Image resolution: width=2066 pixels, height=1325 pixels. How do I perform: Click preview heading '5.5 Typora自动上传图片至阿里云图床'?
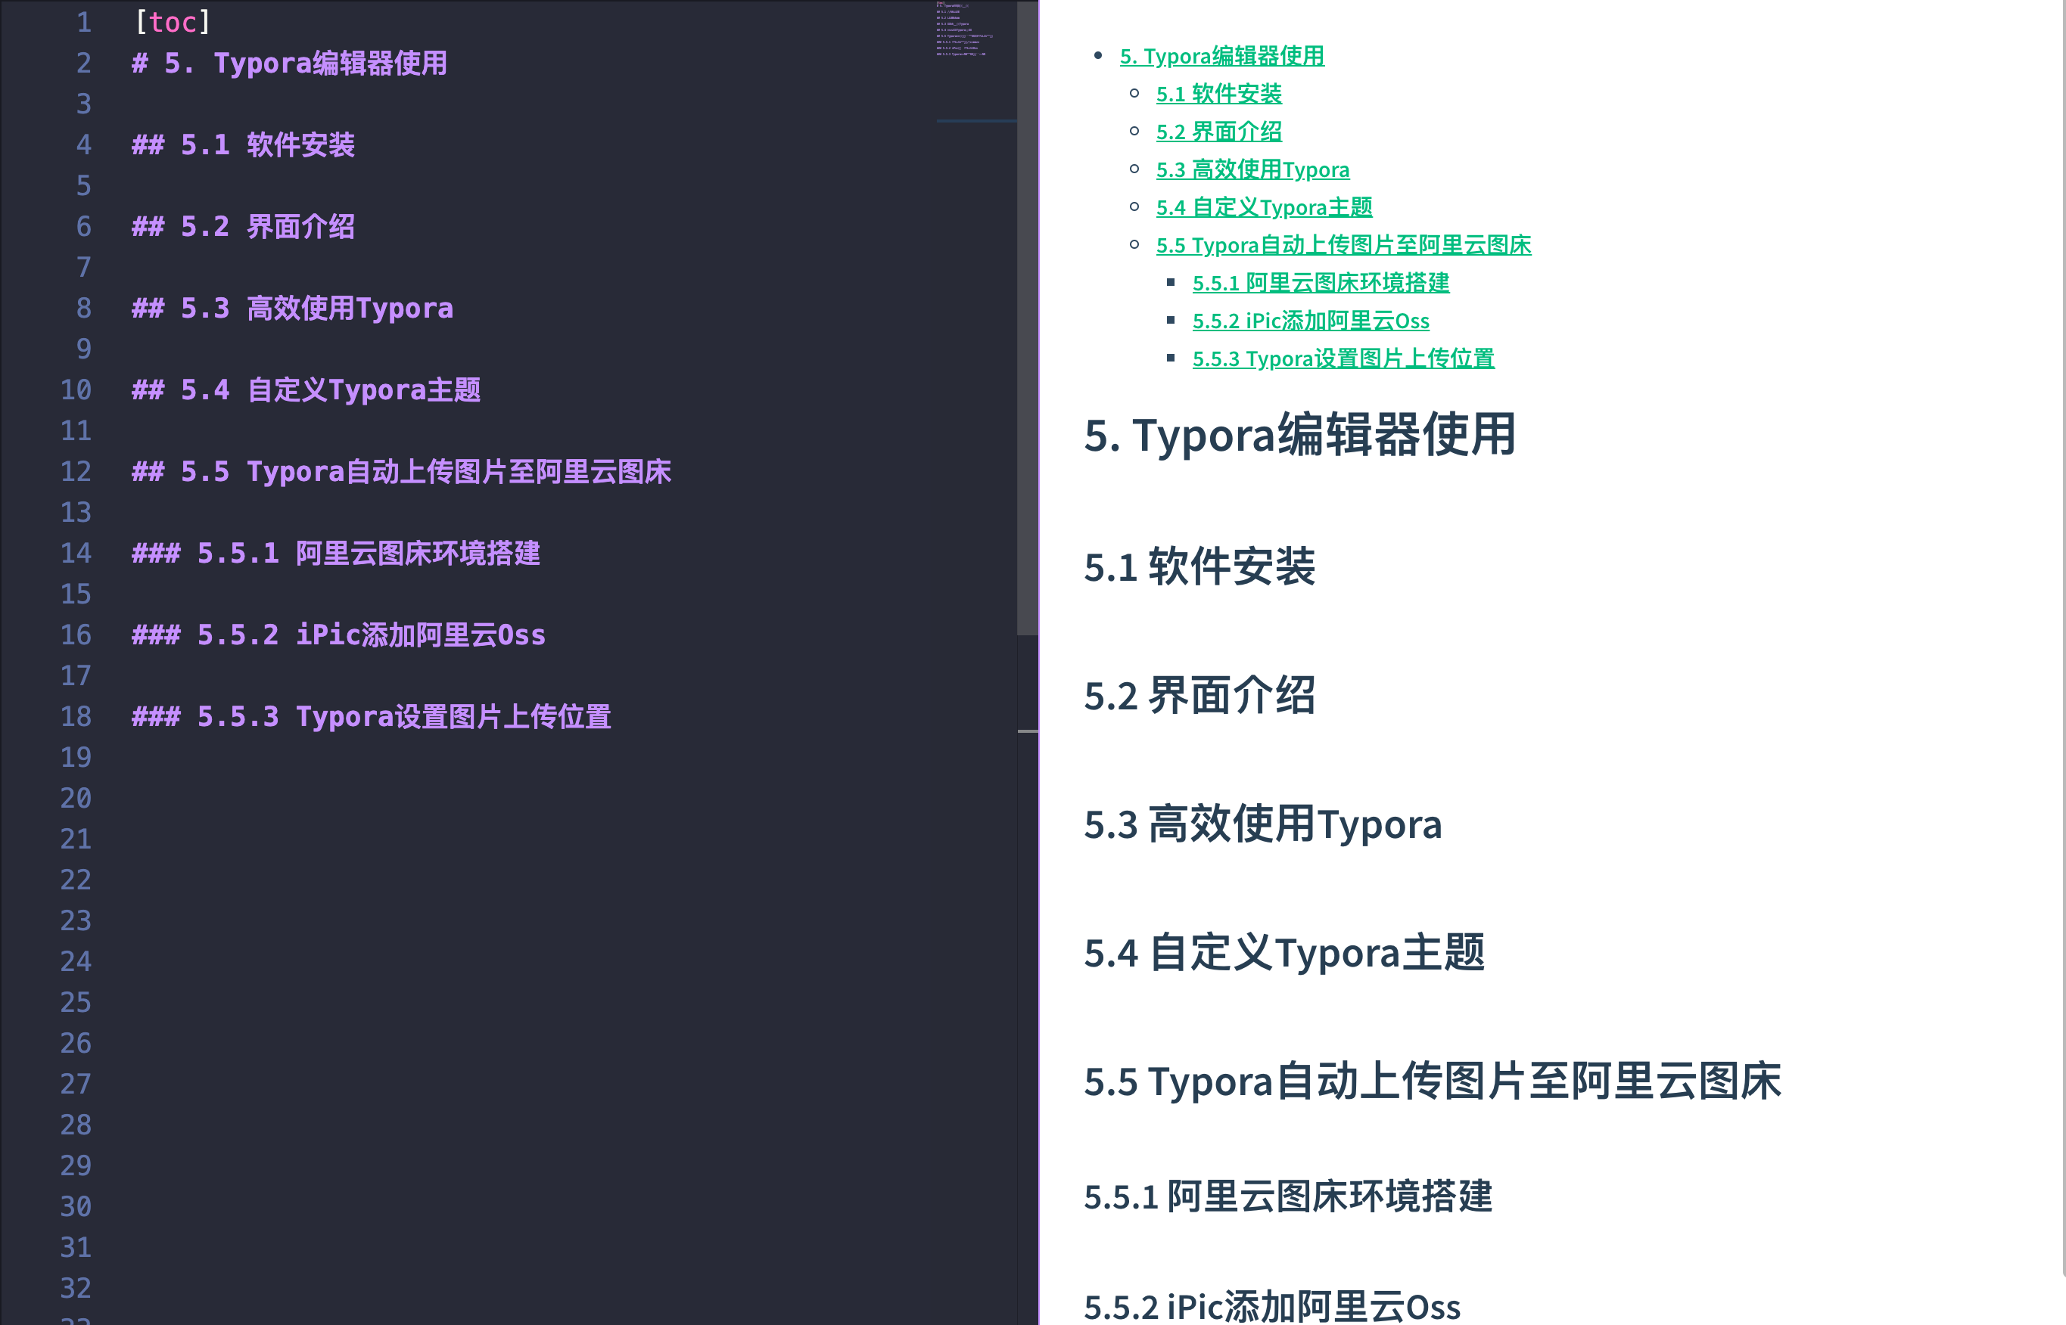(x=1433, y=1081)
